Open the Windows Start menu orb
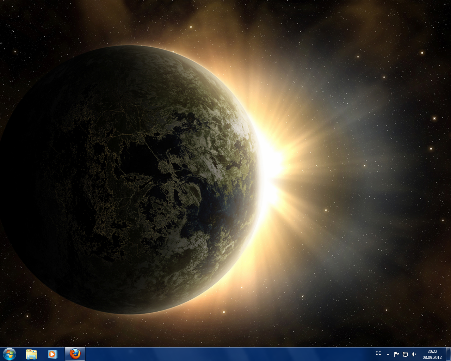This screenshot has height=361, width=451. pos(9,354)
